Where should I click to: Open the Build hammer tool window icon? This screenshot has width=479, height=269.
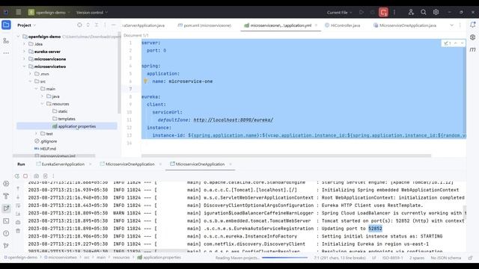(6, 196)
